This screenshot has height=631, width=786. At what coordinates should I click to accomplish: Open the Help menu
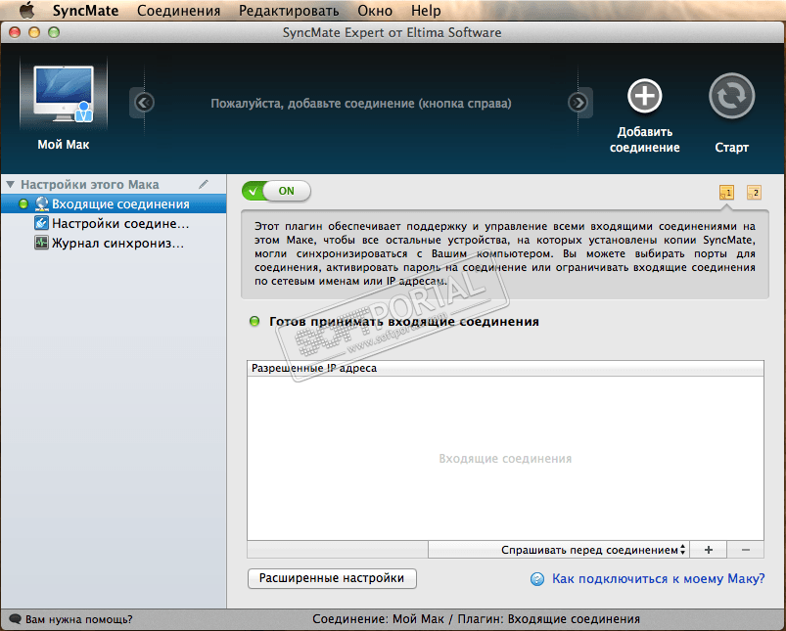426,11
